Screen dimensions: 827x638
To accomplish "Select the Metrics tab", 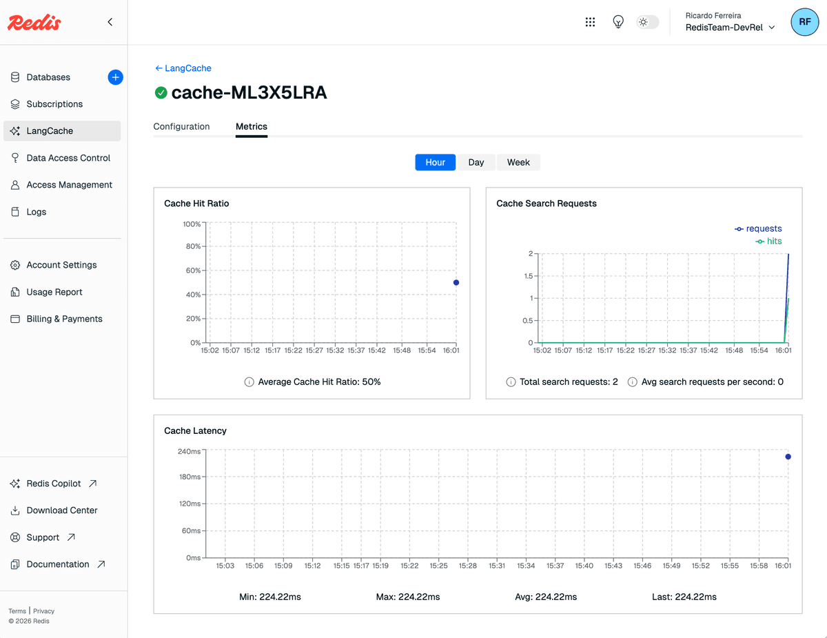I will pos(251,126).
